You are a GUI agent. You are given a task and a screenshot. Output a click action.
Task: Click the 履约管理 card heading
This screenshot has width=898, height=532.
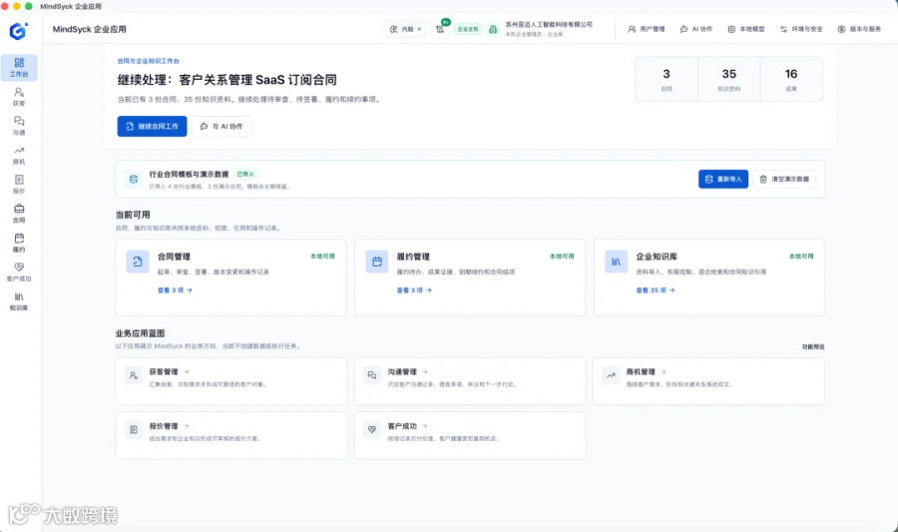(x=413, y=257)
